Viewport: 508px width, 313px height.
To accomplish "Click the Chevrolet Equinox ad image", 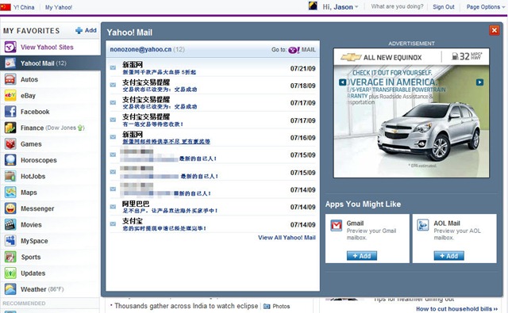I will [411, 113].
